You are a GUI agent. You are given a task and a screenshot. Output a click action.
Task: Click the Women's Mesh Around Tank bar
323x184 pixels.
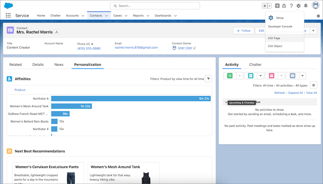click(x=71, y=106)
